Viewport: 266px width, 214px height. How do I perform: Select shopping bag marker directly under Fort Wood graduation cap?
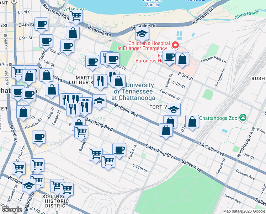pyautogui.click(x=170, y=121)
